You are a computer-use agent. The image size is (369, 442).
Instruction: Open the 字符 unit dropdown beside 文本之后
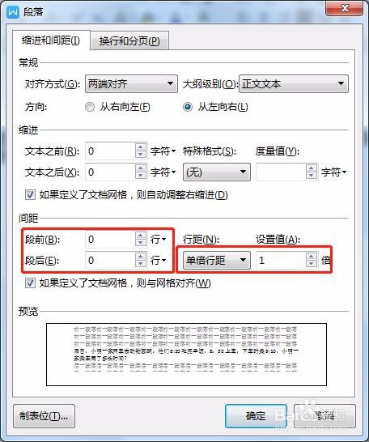(x=163, y=172)
